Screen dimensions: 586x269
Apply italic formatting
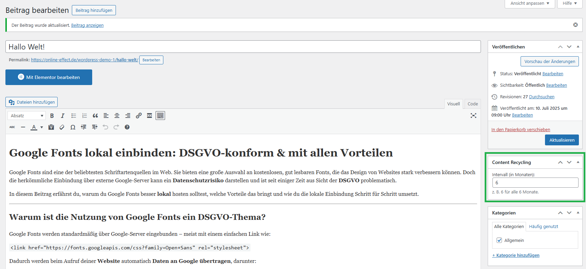point(63,116)
